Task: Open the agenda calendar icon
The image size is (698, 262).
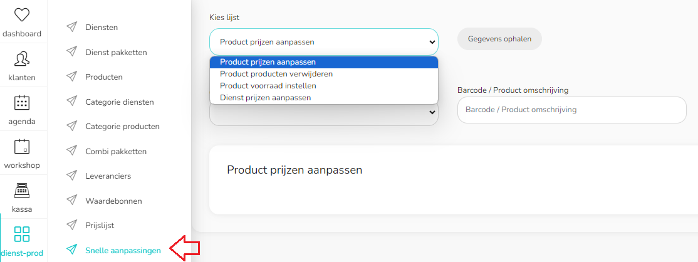Action: click(x=22, y=103)
